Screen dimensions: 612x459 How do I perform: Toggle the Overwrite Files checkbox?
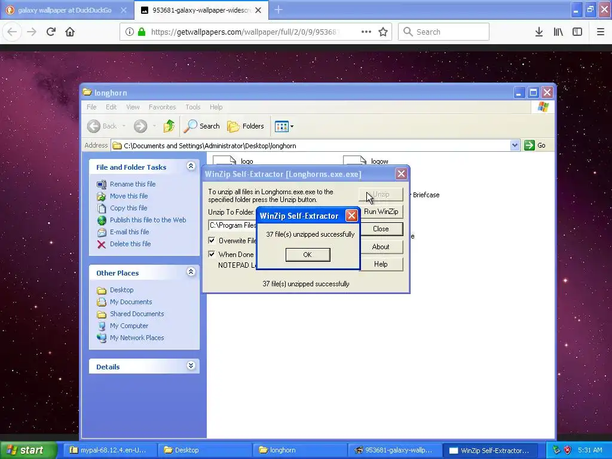pos(212,240)
